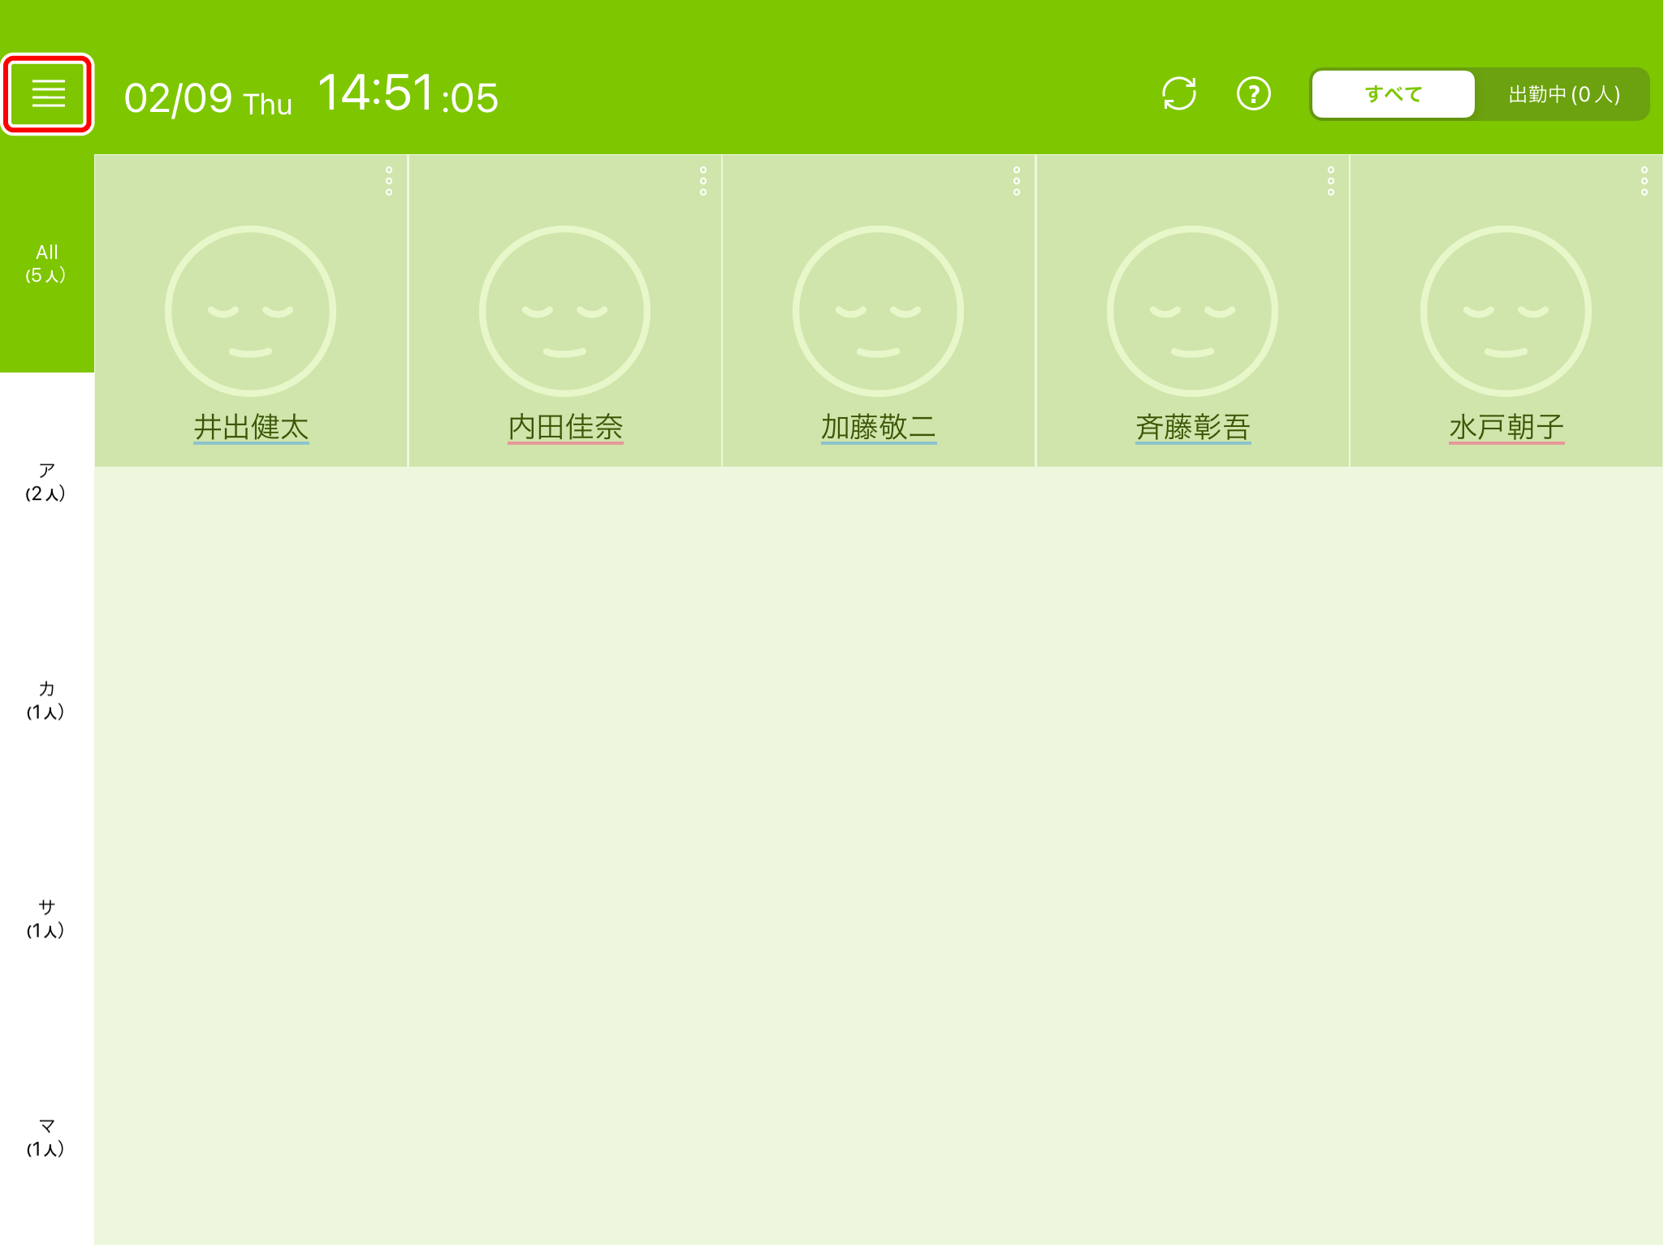Tap the face icon of 井出健太
Screen dimensions: 1664x1245
[x=250, y=311]
